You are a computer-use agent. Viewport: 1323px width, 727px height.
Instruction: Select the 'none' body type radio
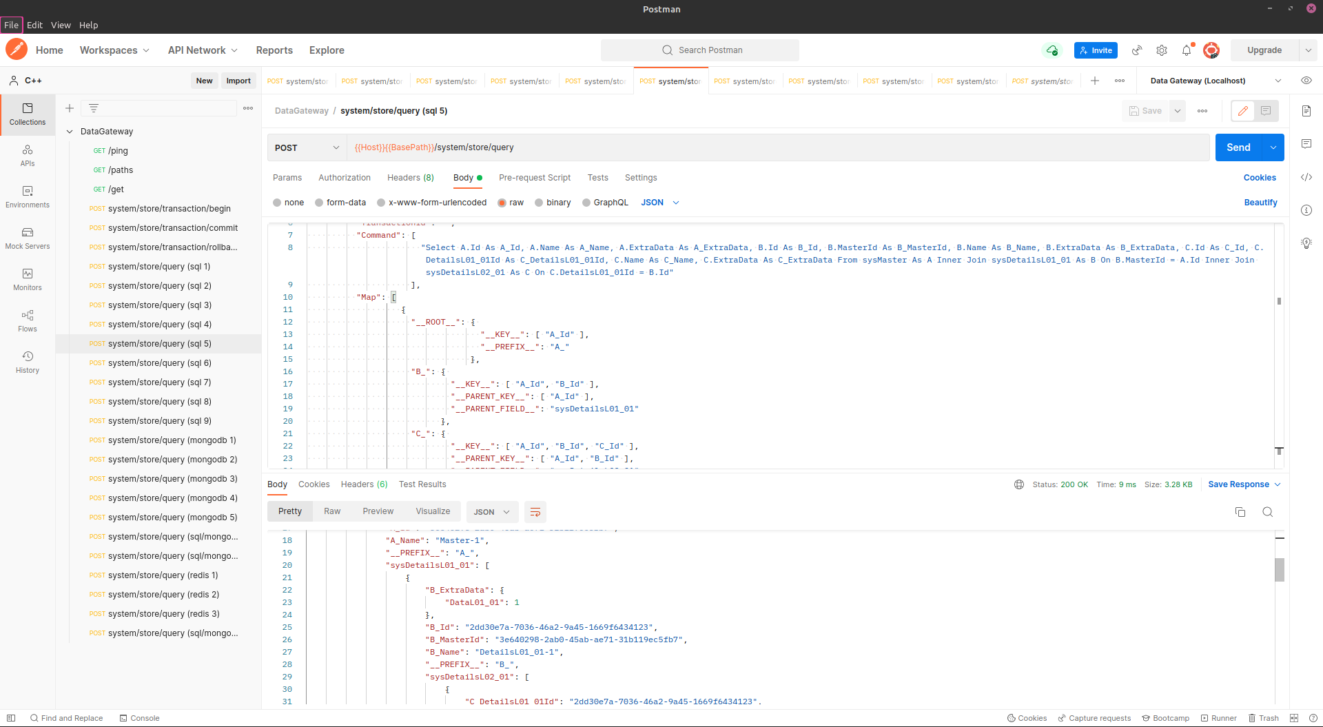(x=277, y=203)
